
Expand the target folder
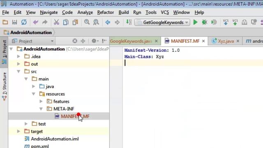(x=18, y=132)
